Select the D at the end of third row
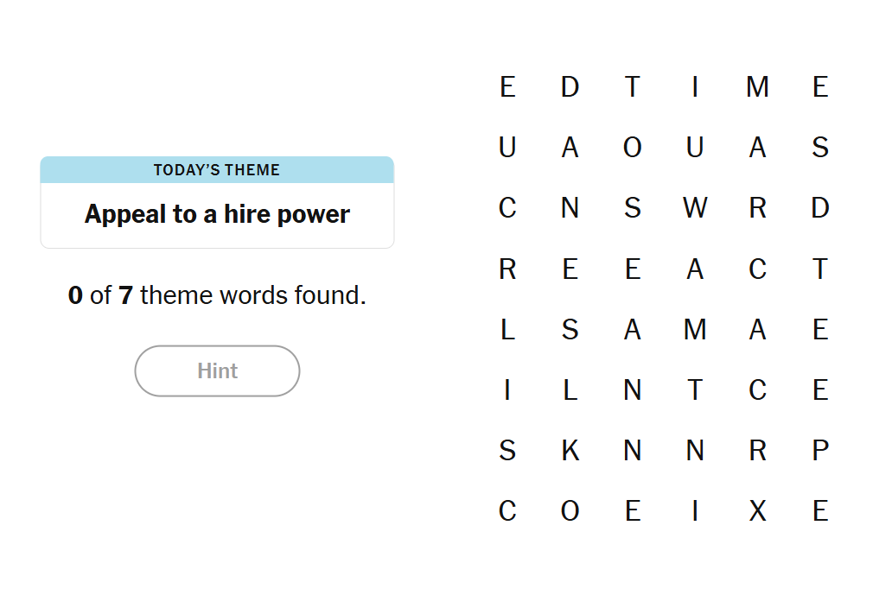 click(820, 208)
